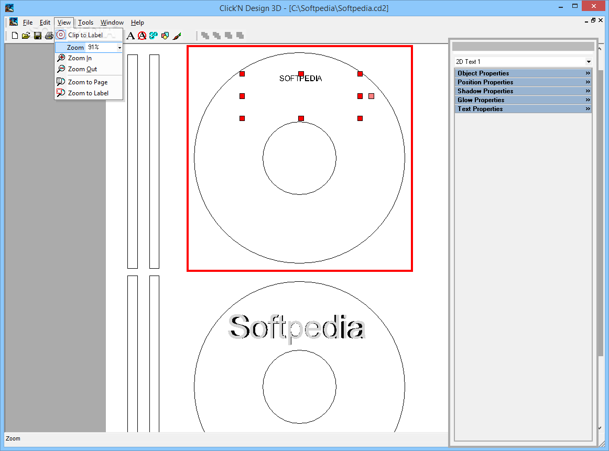Click the third gray layer-order icon
The width and height of the screenshot is (609, 451).
229,36
